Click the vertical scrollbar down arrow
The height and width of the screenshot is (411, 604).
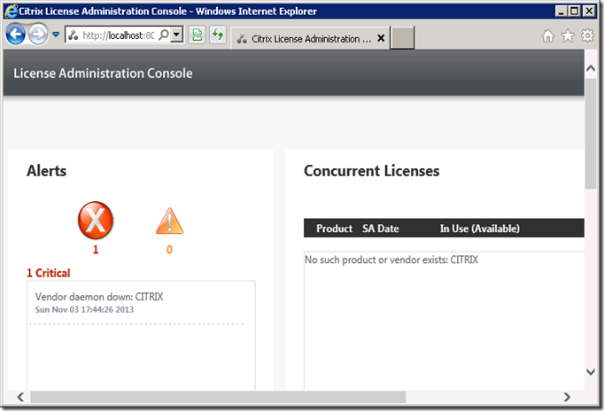591,372
